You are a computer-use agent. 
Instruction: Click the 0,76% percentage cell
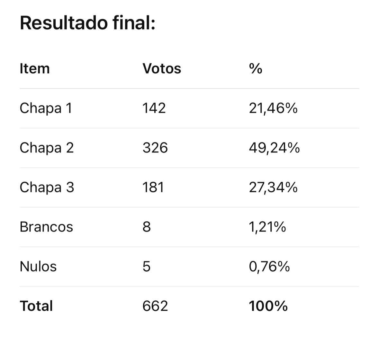(x=269, y=267)
